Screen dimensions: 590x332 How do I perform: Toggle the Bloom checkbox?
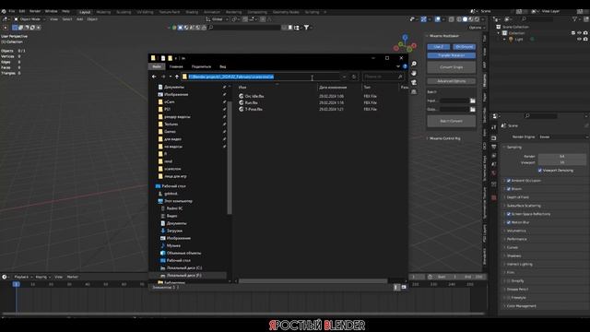pos(509,189)
